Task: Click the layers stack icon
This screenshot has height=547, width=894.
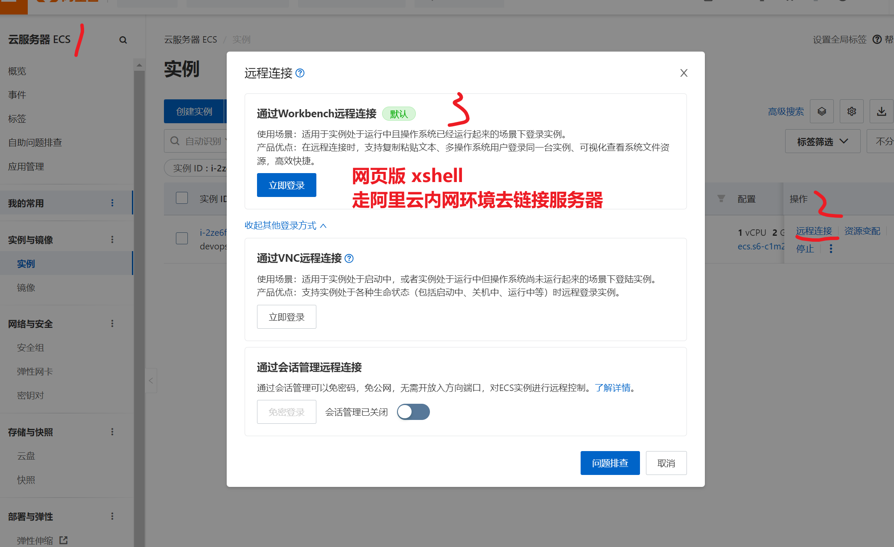Action: (821, 112)
